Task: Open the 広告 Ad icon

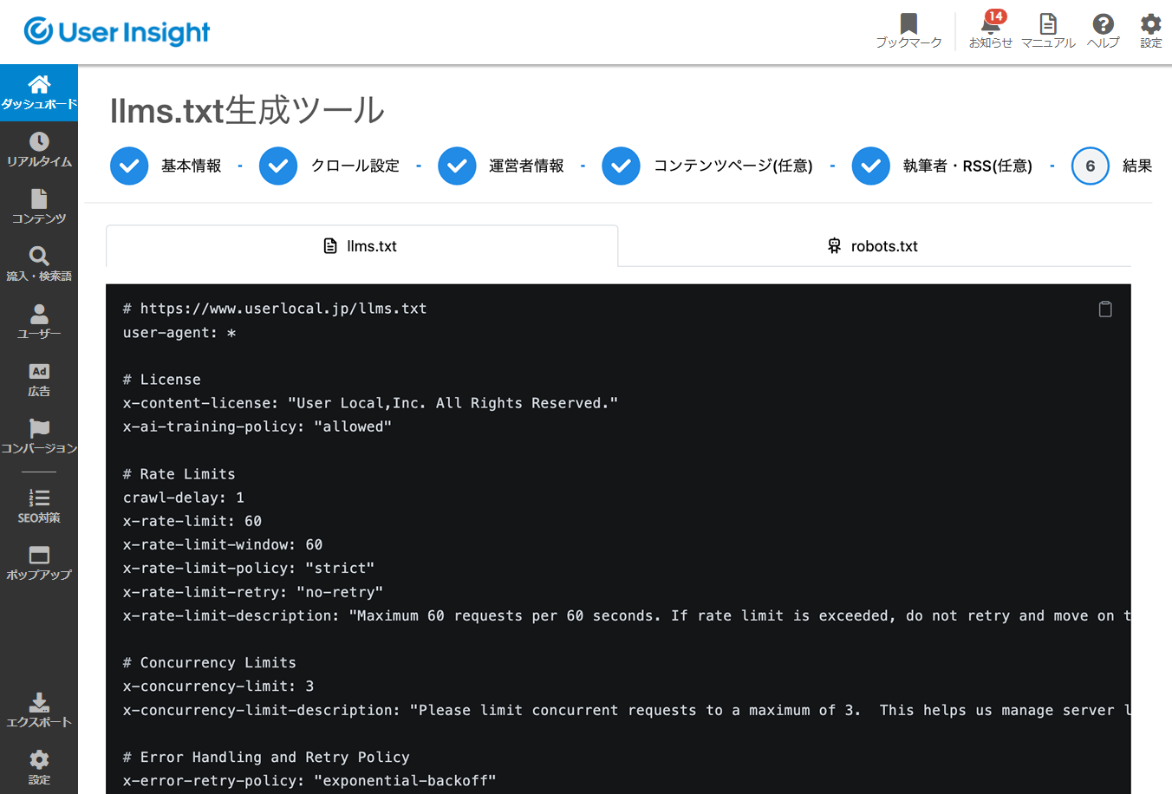Action: point(39,371)
